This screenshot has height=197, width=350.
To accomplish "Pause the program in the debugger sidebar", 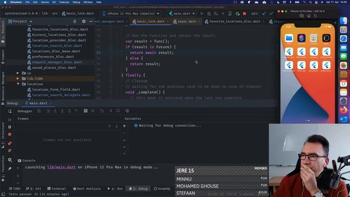I will pos(10,127).
